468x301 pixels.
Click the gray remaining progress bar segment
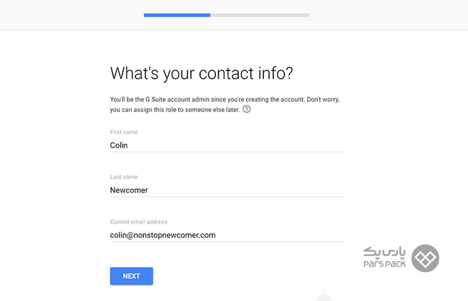(260, 15)
